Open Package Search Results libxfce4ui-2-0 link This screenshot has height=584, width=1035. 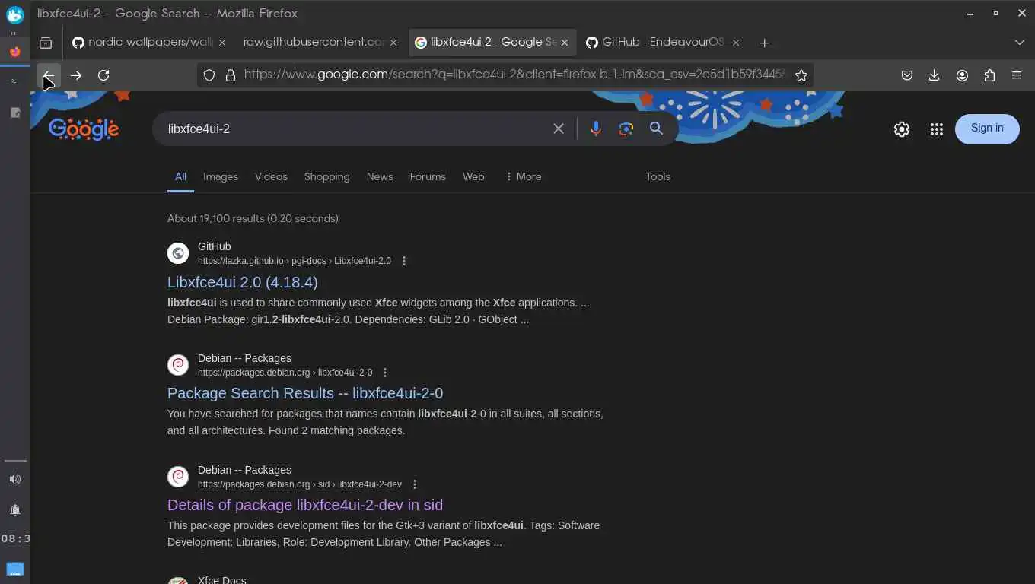[305, 393]
